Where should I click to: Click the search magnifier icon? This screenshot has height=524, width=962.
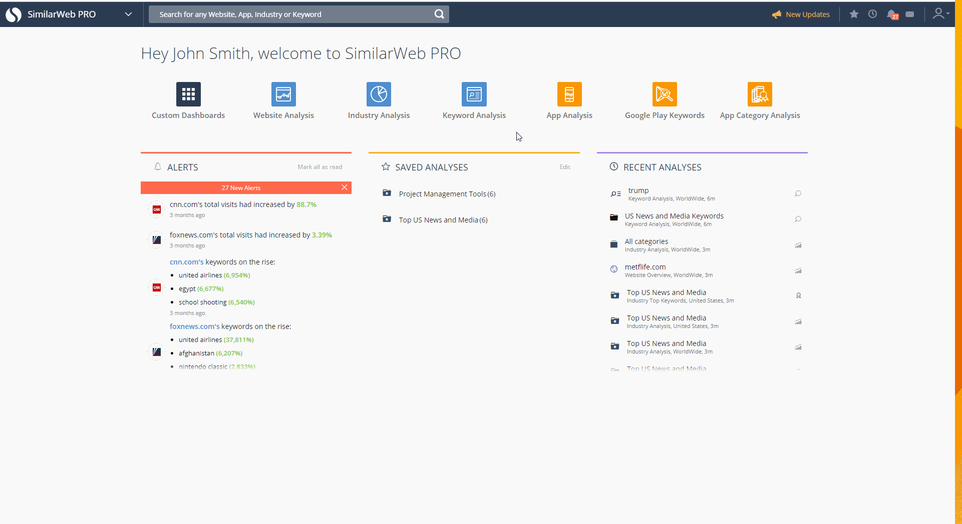coord(439,14)
